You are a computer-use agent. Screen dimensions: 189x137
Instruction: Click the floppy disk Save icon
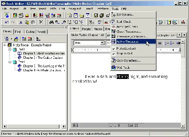(96, 15)
